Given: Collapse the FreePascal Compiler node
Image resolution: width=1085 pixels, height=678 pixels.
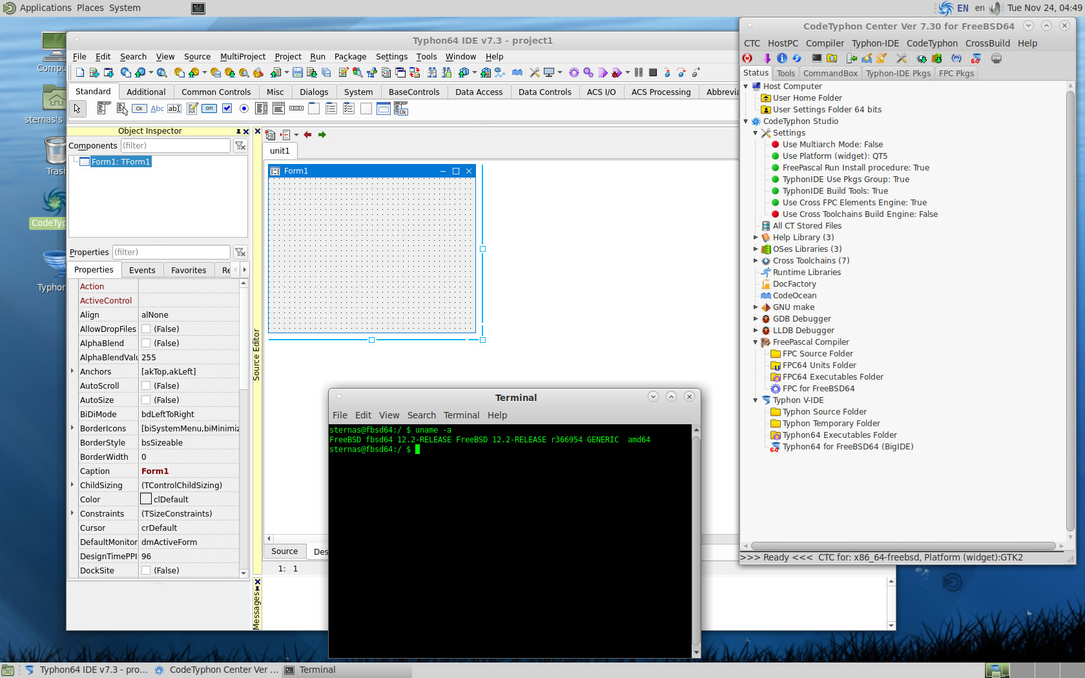Looking at the screenshot, I should (756, 342).
